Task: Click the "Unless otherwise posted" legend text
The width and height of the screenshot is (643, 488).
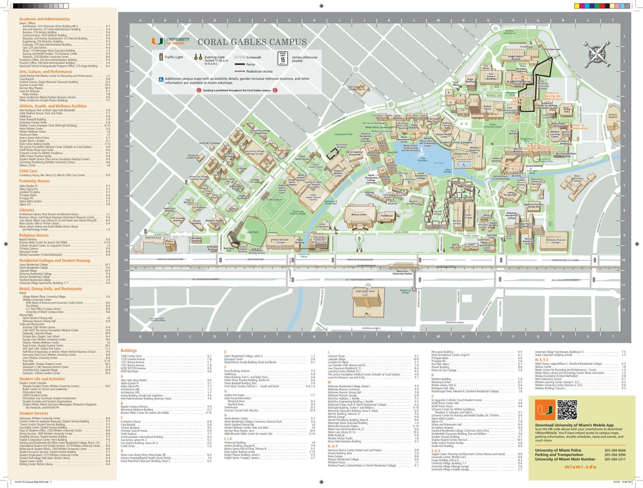Action: tap(305, 58)
